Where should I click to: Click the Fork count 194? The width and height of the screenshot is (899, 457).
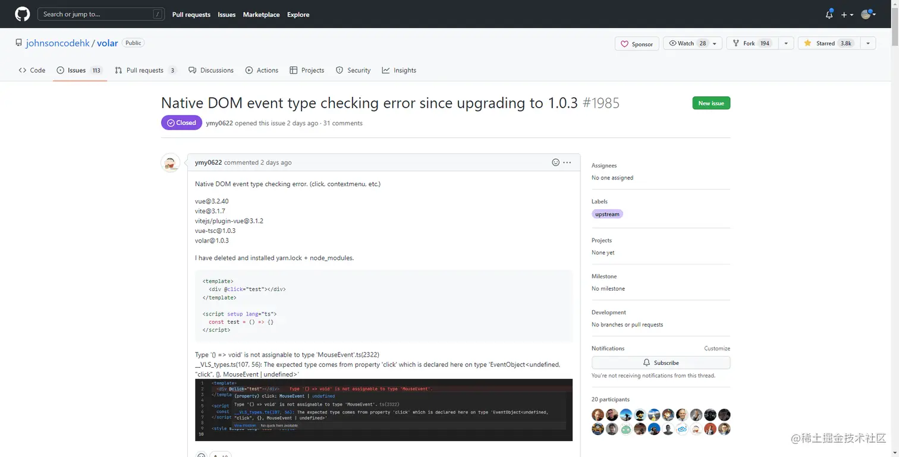765,43
